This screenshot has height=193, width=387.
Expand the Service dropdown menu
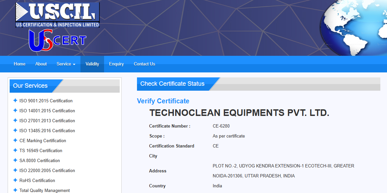[66, 64]
